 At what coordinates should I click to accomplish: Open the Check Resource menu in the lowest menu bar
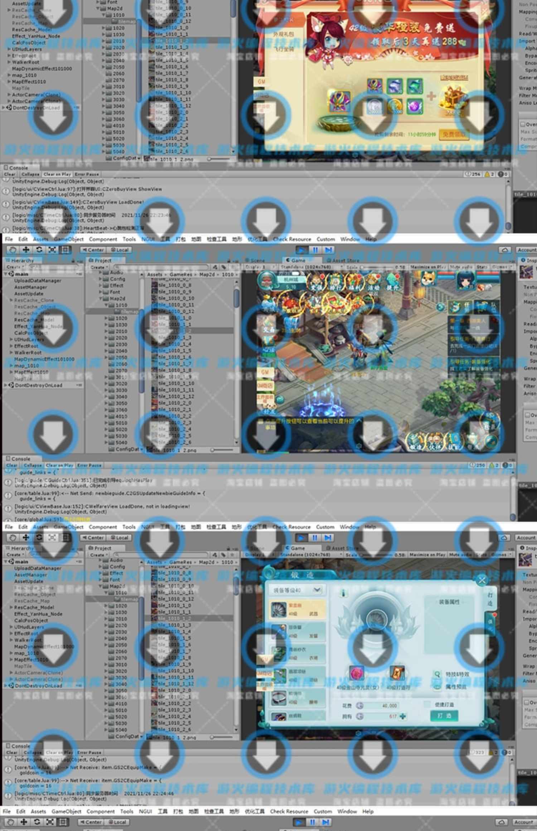[x=289, y=811]
